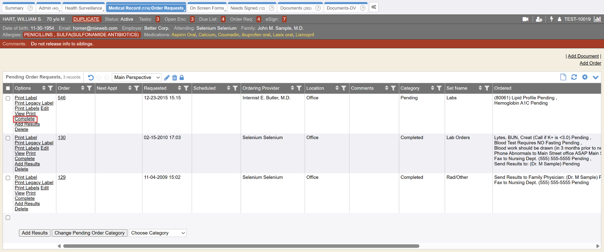
Task: Open the Needs Signed tab
Action: pos(247,8)
